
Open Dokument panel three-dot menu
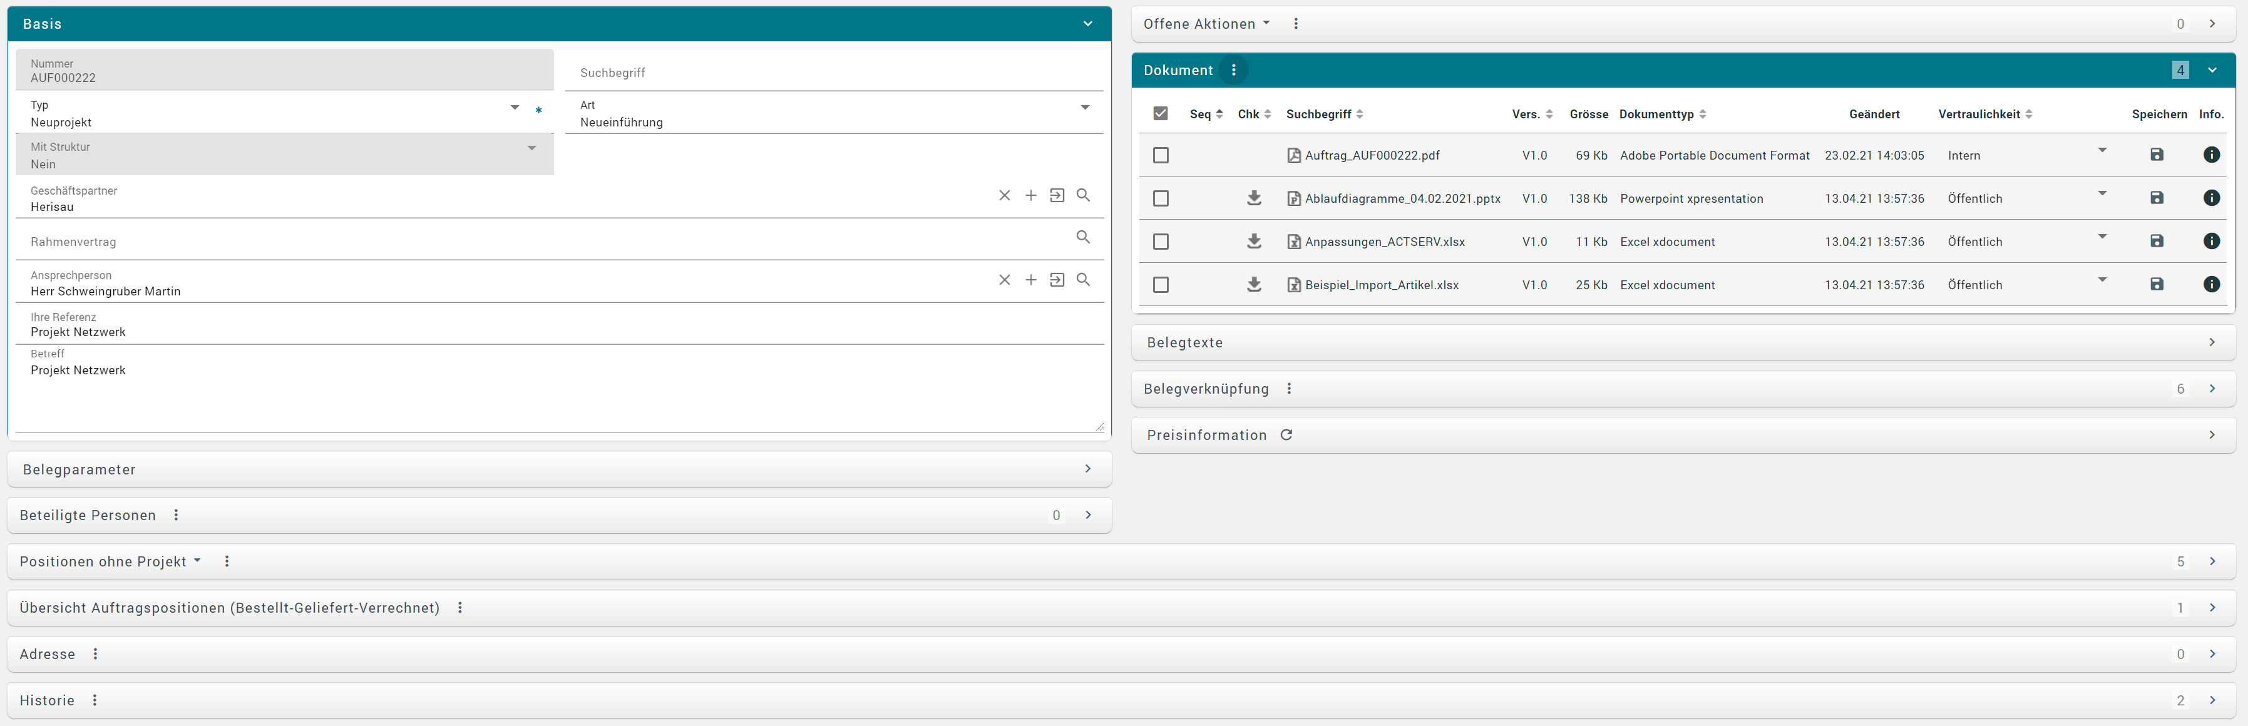pyautogui.click(x=1233, y=70)
